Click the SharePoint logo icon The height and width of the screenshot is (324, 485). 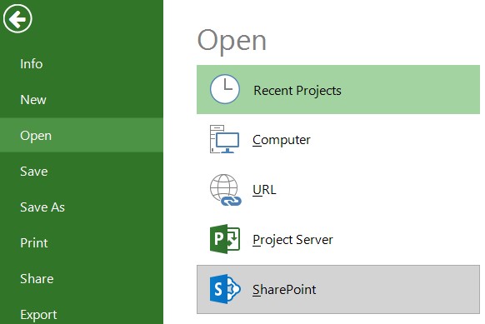click(225, 289)
